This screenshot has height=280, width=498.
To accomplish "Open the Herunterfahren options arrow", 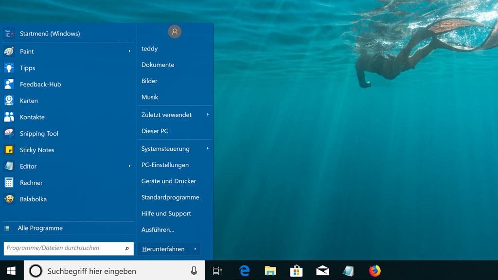I will point(196,249).
